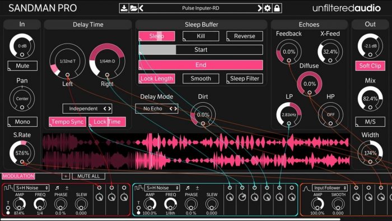Click the Sleep Buffer Start bar
The width and height of the screenshot is (392, 221).
tap(200, 50)
